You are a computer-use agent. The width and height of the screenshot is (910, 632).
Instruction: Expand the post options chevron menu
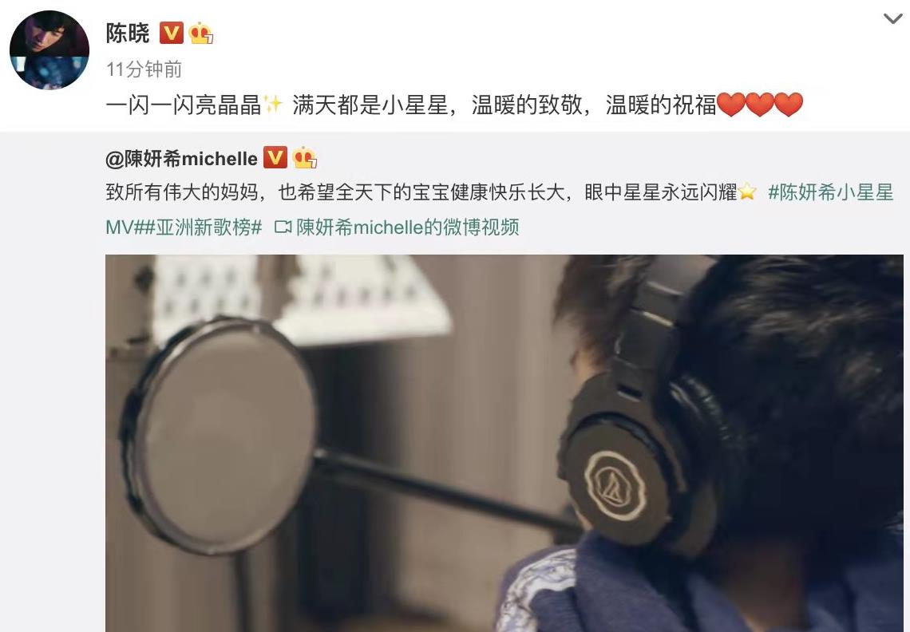(892, 18)
